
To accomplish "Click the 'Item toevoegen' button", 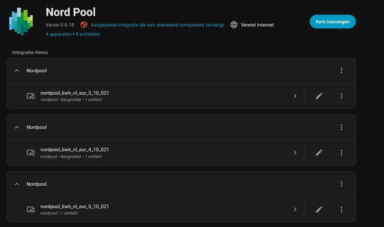I will click(332, 22).
